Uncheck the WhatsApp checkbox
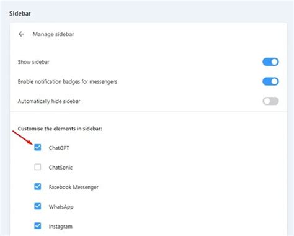This screenshot has height=236, width=294. 38,206
